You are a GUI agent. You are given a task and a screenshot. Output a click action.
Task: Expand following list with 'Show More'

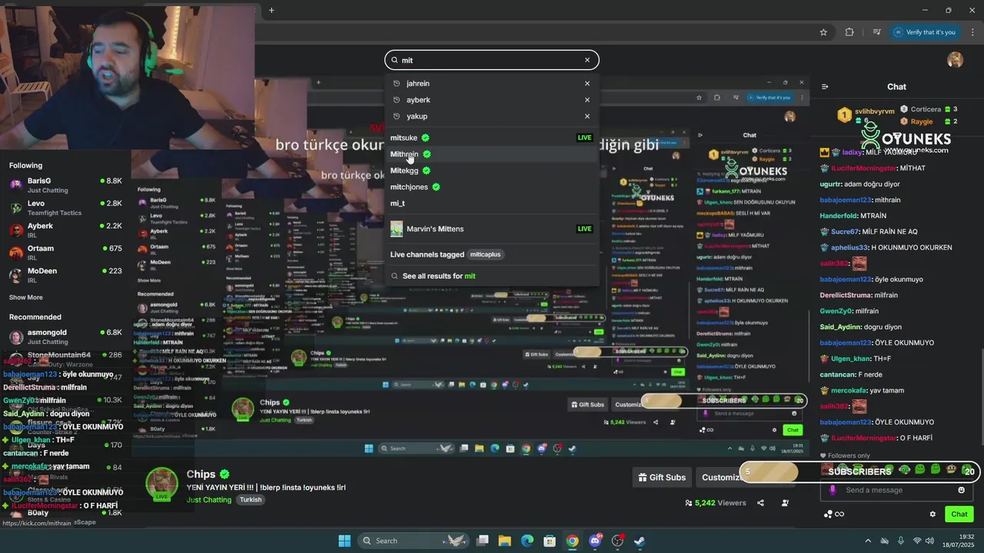[x=26, y=297]
